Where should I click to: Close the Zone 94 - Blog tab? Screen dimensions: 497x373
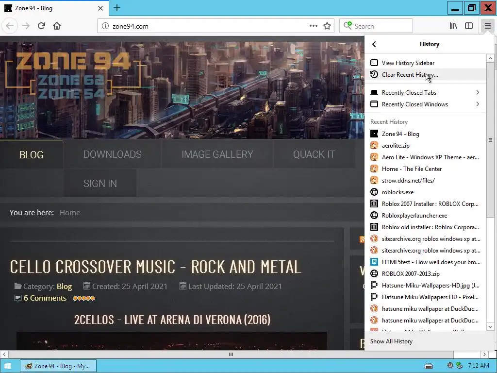(100, 8)
